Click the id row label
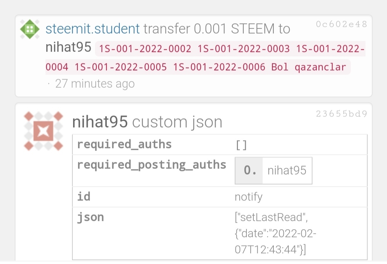387x264 pixels. point(83,197)
